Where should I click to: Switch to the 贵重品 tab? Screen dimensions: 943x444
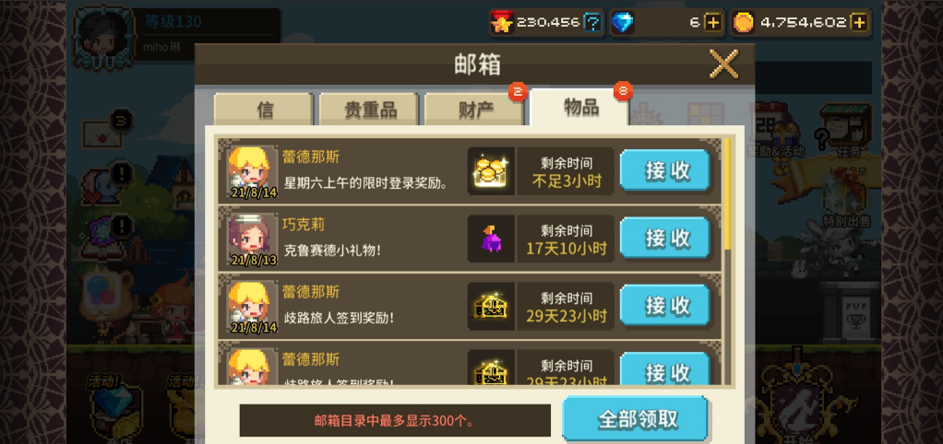[369, 110]
